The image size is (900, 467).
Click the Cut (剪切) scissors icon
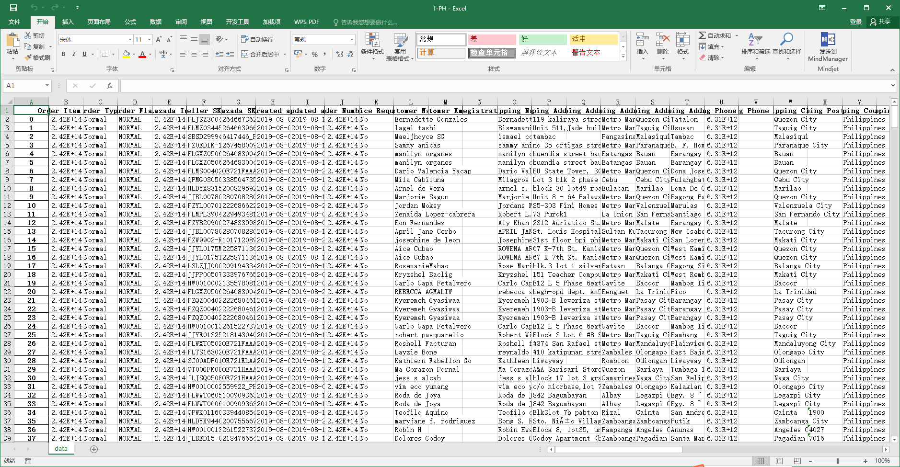coord(28,36)
